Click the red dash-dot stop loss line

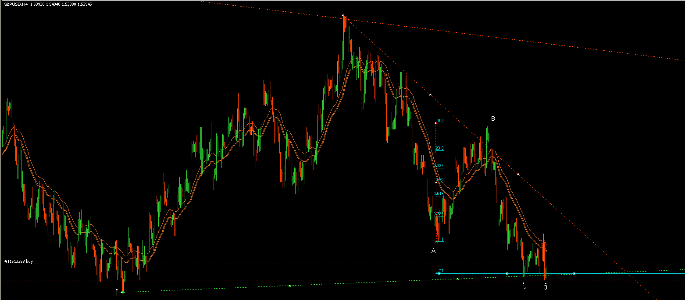pyautogui.click(x=263, y=280)
